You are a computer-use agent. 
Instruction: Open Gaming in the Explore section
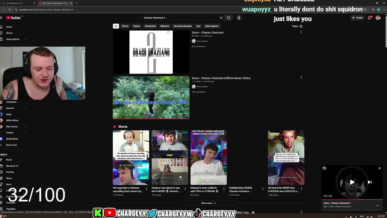[10, 172]
